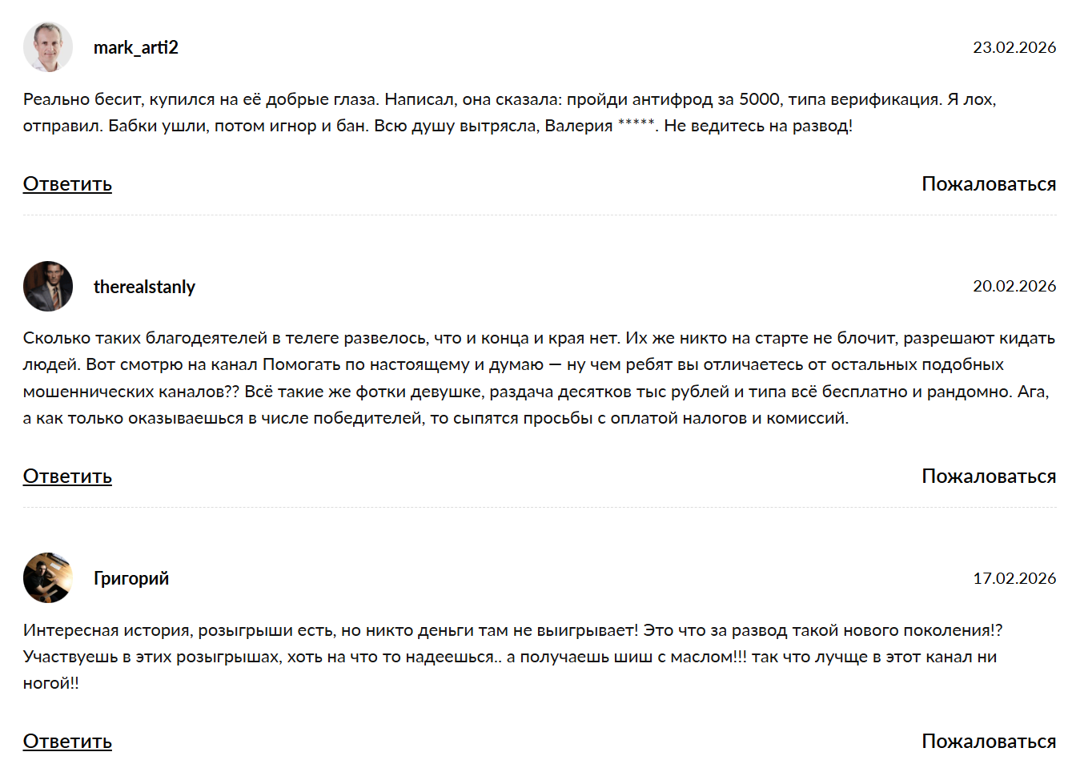Reply to mark_arti2's comment via Ответить
The image size is (1072, 764).
click(x=67, y=184)
